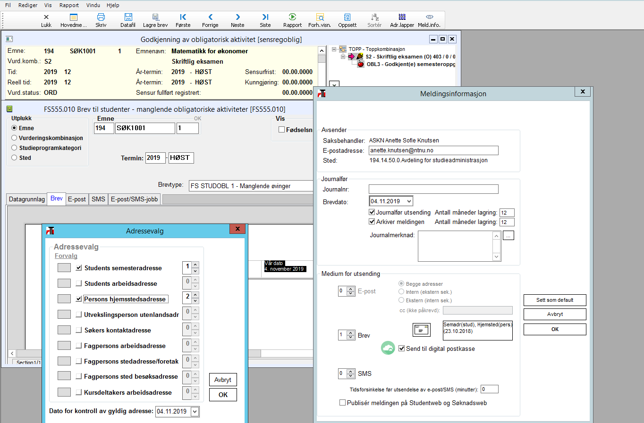The width and height of the screenshot is (644, 423).
Task: Go to the first record with Første
Action: point(183,17)
